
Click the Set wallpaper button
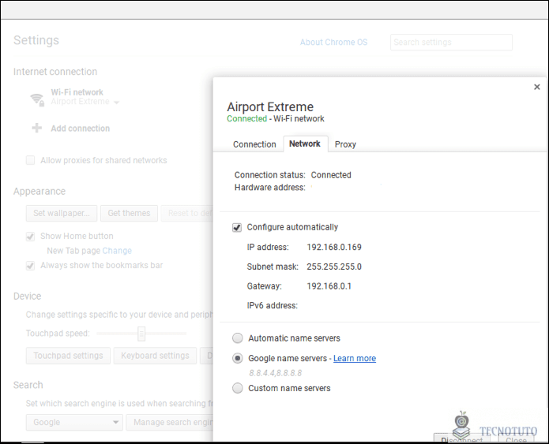pyautogui.click(x=62, y=213)
